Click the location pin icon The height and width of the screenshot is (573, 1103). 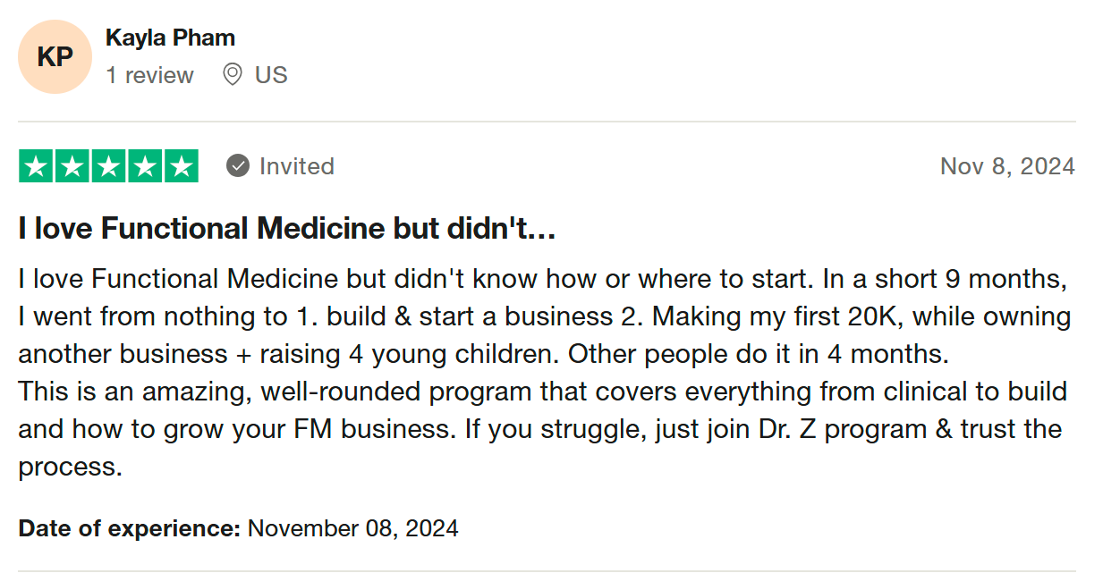click(233, 74)
